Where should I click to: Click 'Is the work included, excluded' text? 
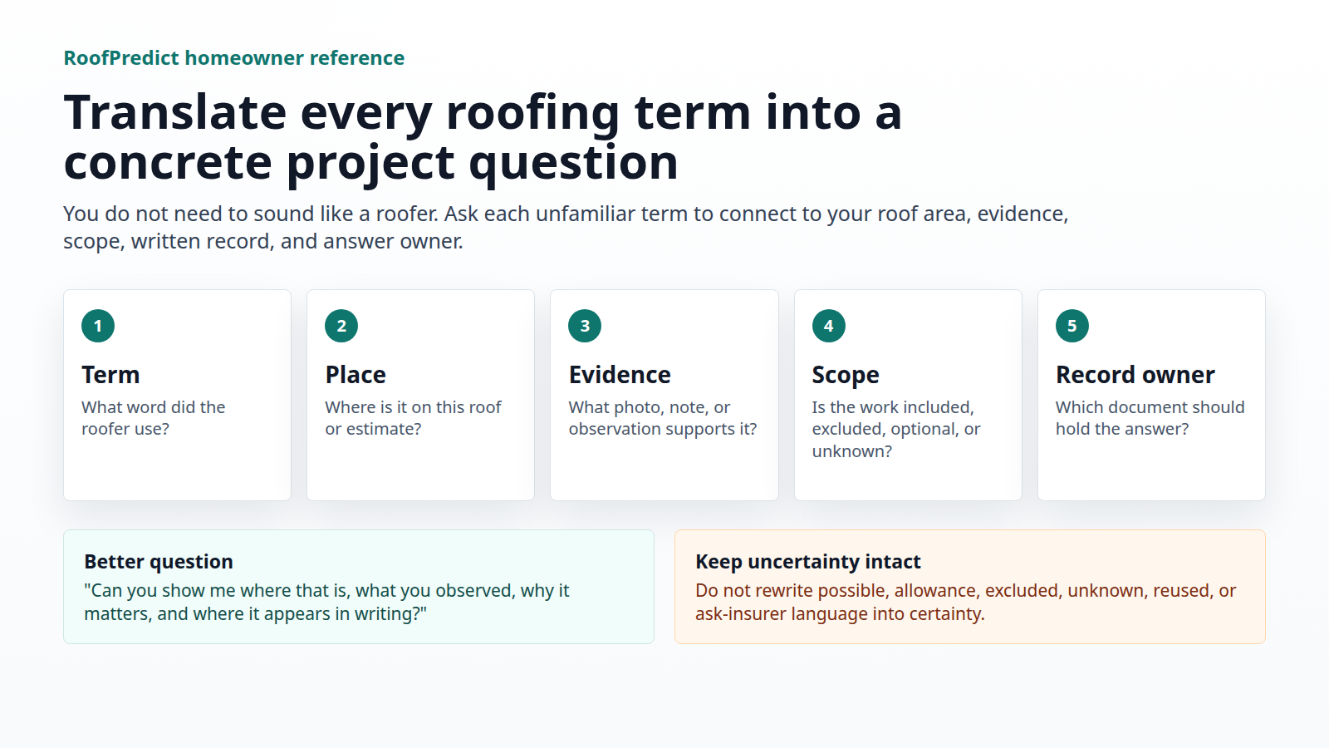896,429
